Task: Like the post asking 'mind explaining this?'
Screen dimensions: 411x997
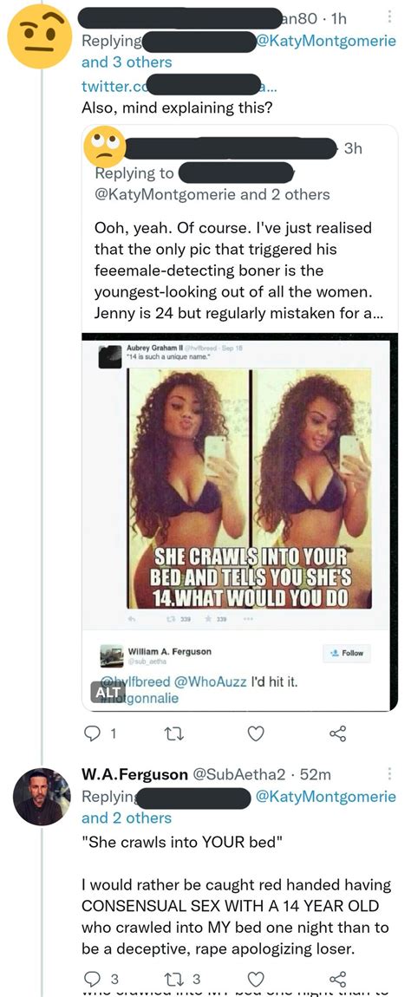Action: (x=256, y=733)
